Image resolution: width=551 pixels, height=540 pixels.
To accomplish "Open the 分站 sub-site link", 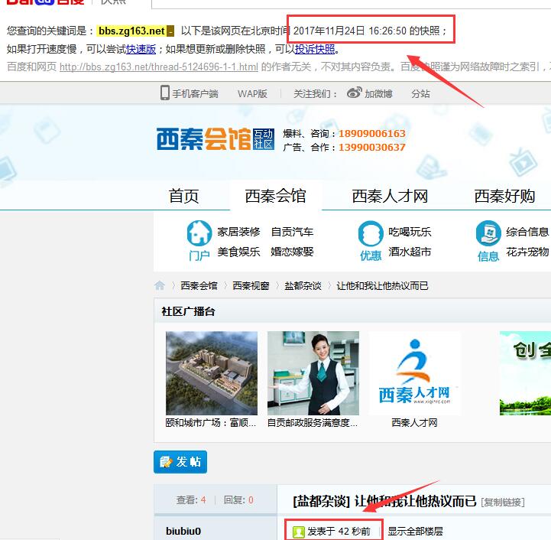I will click(x=420, y=93).
